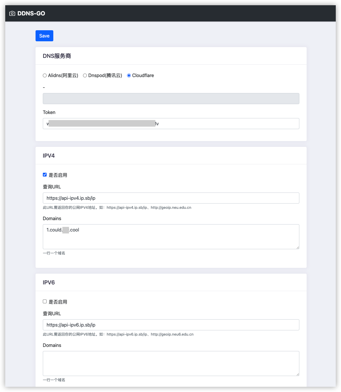Click the DNS服务商 section heading

(57, 56)
